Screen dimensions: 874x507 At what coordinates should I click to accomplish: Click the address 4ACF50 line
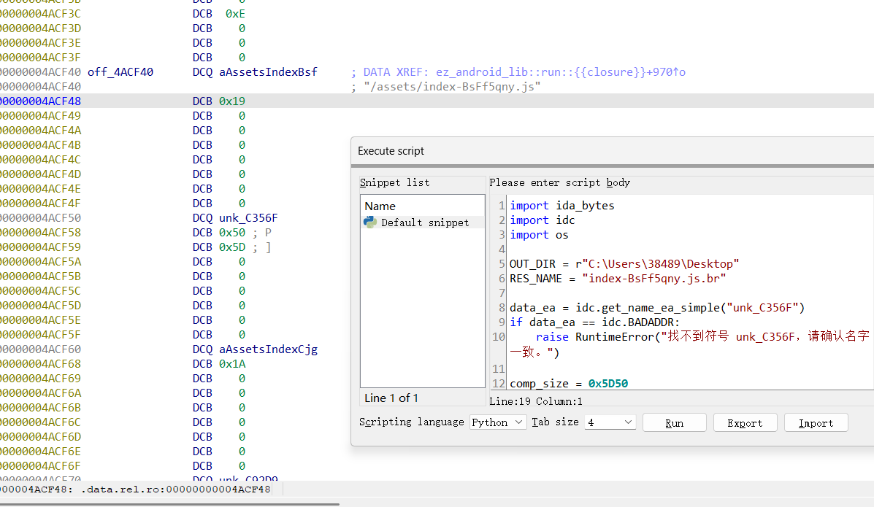(x=41, y=218)
